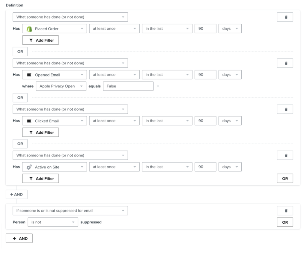
Task: Remove the Apple Privacy Open filter X
Action: pyautogui.click(x=158, y=86)
